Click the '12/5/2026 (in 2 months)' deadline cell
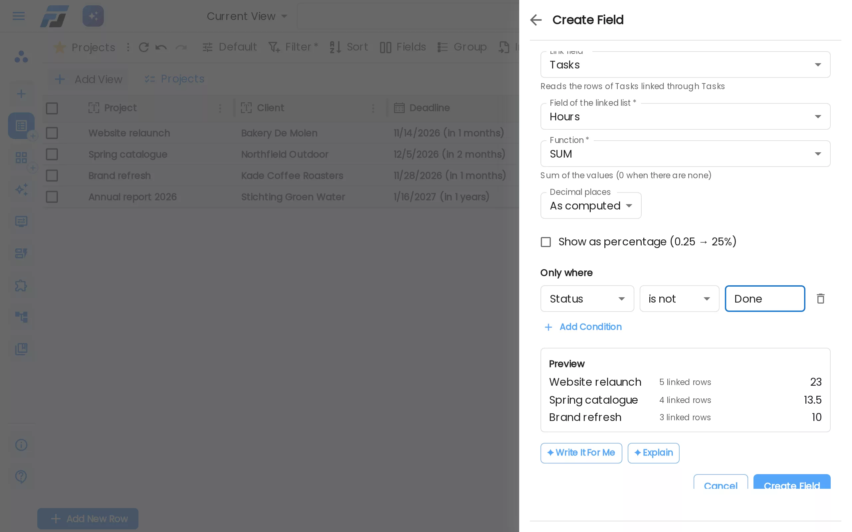The width and height of the screenshot is (852, 532). 449,154
